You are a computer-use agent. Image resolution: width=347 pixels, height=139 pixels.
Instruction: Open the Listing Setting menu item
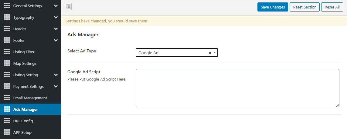[26, 75]
